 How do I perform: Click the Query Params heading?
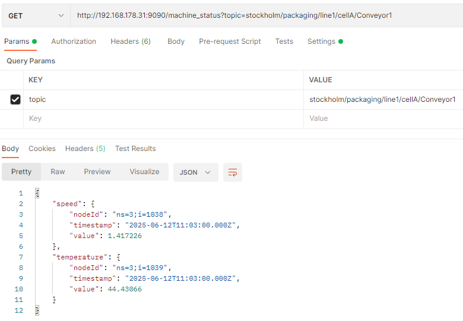pyautogui.click(x=31, y=61)
